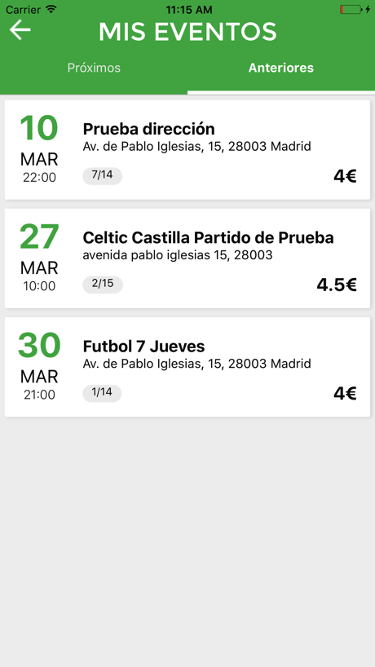Tap the 4€ price on Prueba dirección

pos(345,176)
